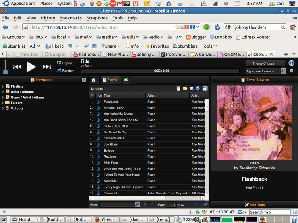Image resolution: width=298 pixels, height=223 pixels.
Task: Open the media bookmarks folder dropdown
Action: point(106,37)
